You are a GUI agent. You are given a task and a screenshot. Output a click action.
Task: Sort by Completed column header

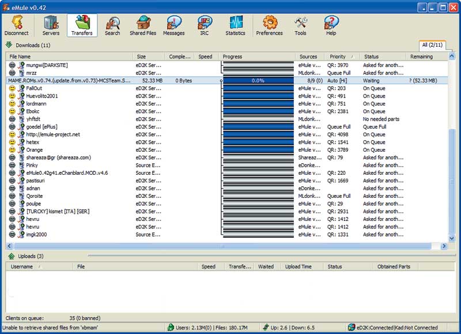(x=180, y=57)
